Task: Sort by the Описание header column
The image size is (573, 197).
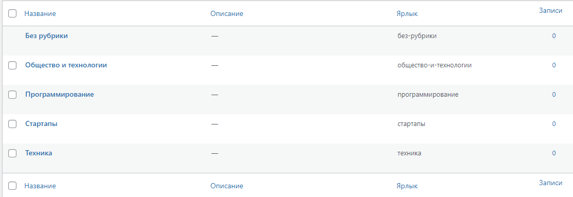Action: 226,13
